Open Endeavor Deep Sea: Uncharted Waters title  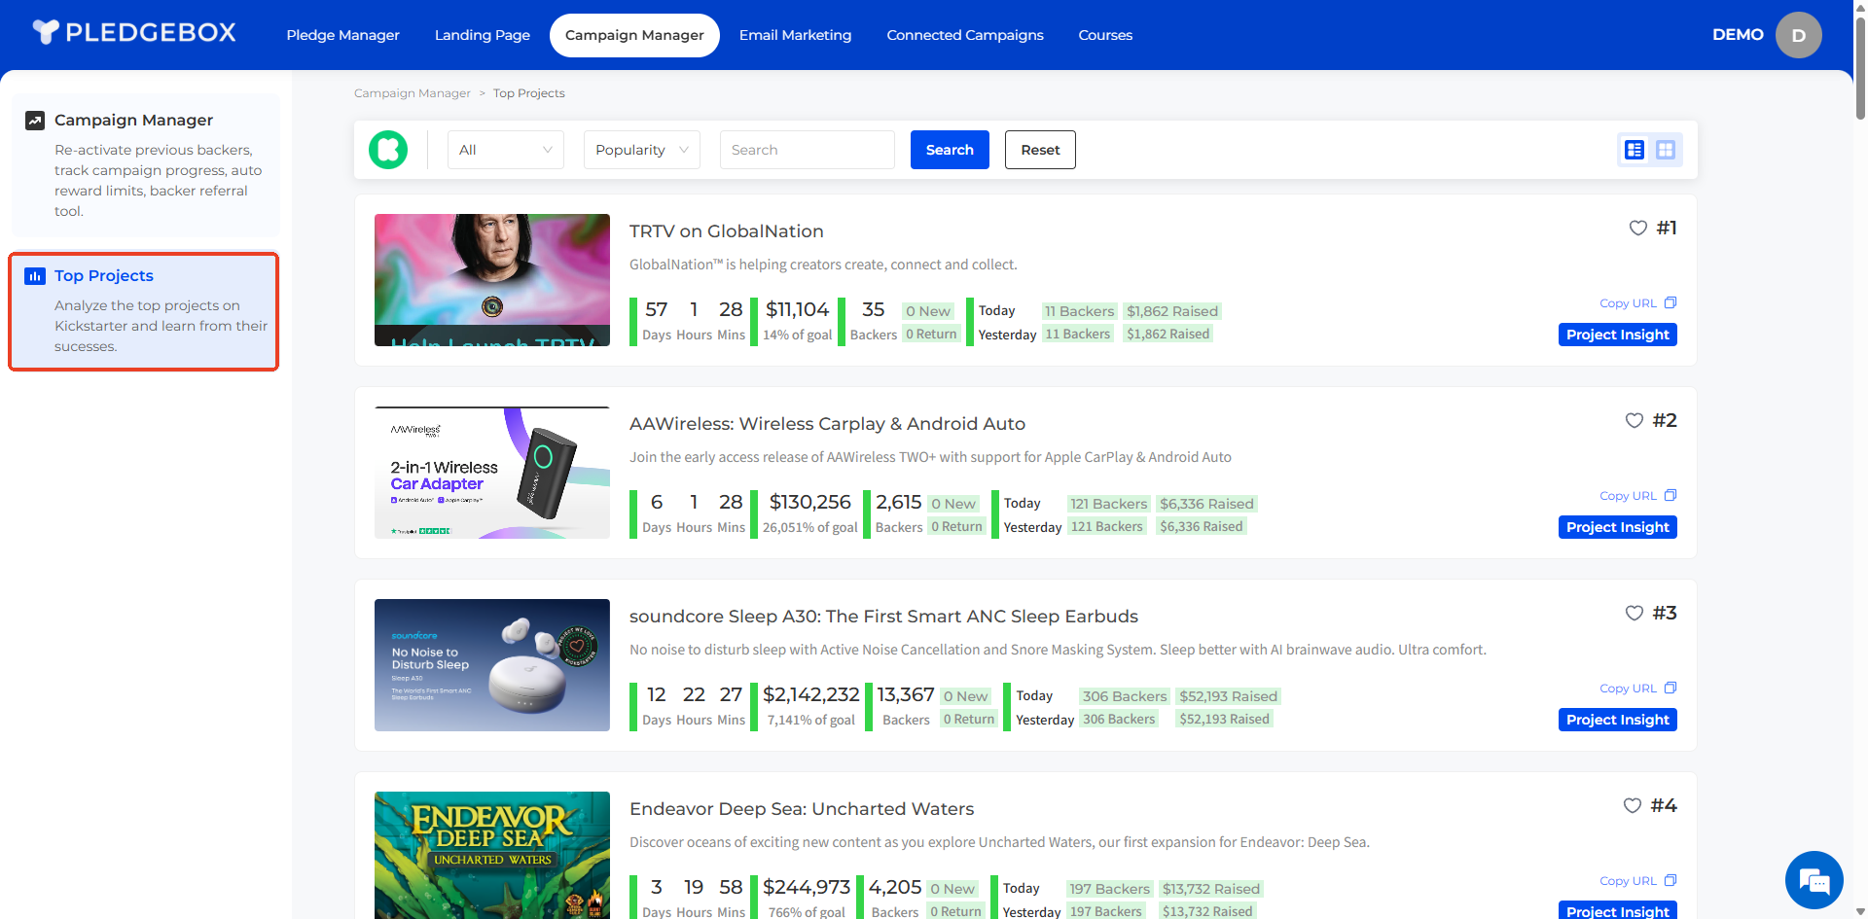(x=802, y=809)
